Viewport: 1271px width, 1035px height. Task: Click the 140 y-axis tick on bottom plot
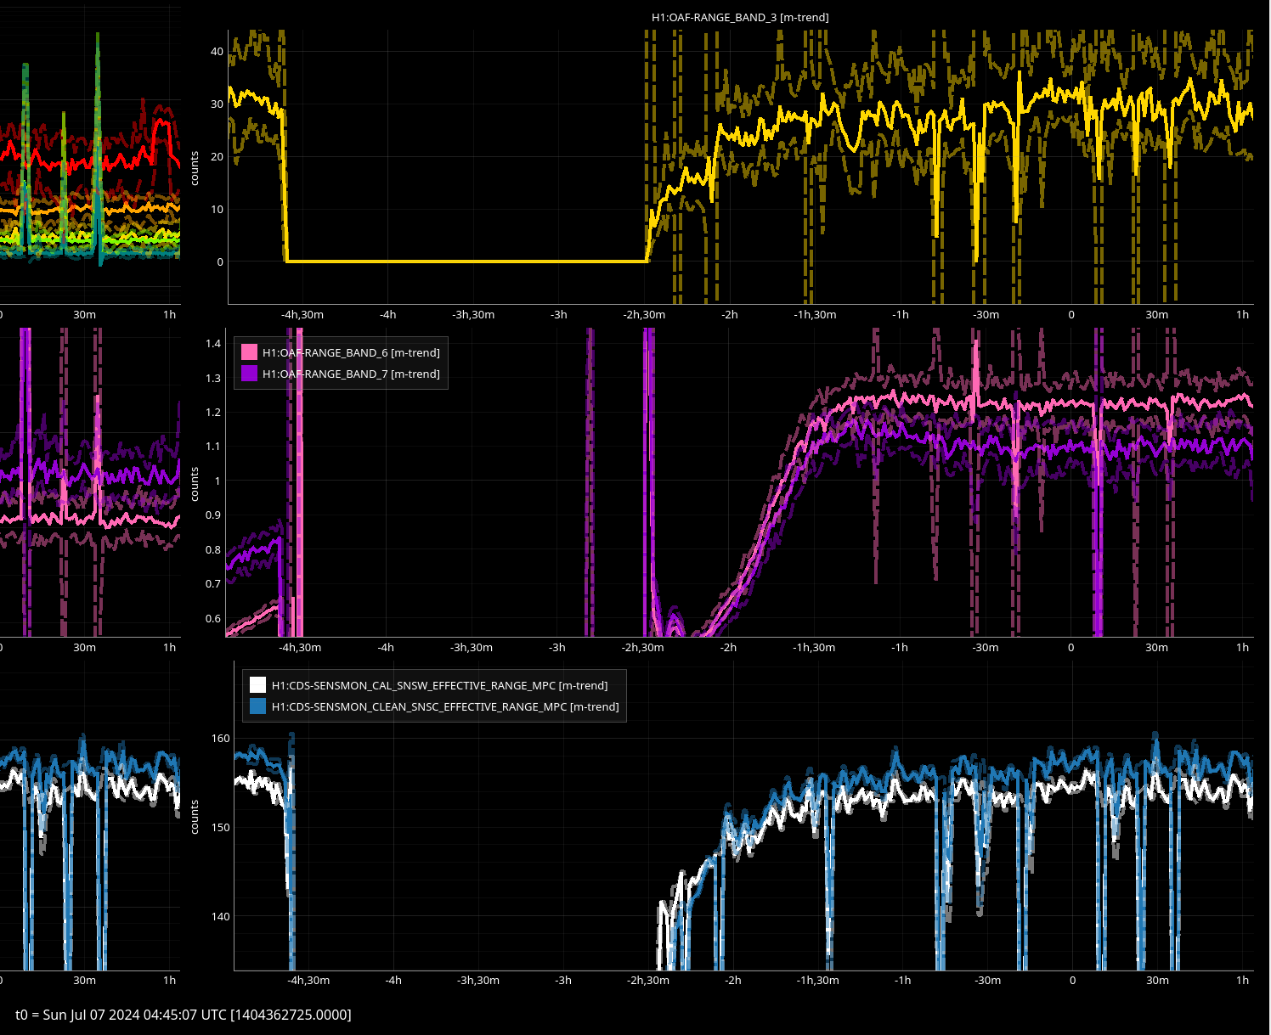(x=221, y=916)
